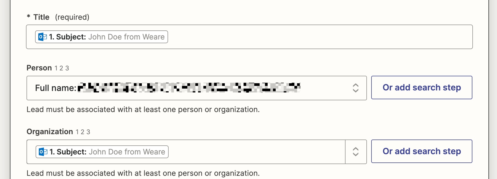The width and height of the screenshot is (497, 179).
Task: Click Outlook icon in Organization field pill
Action: click(x=43, y=152)
